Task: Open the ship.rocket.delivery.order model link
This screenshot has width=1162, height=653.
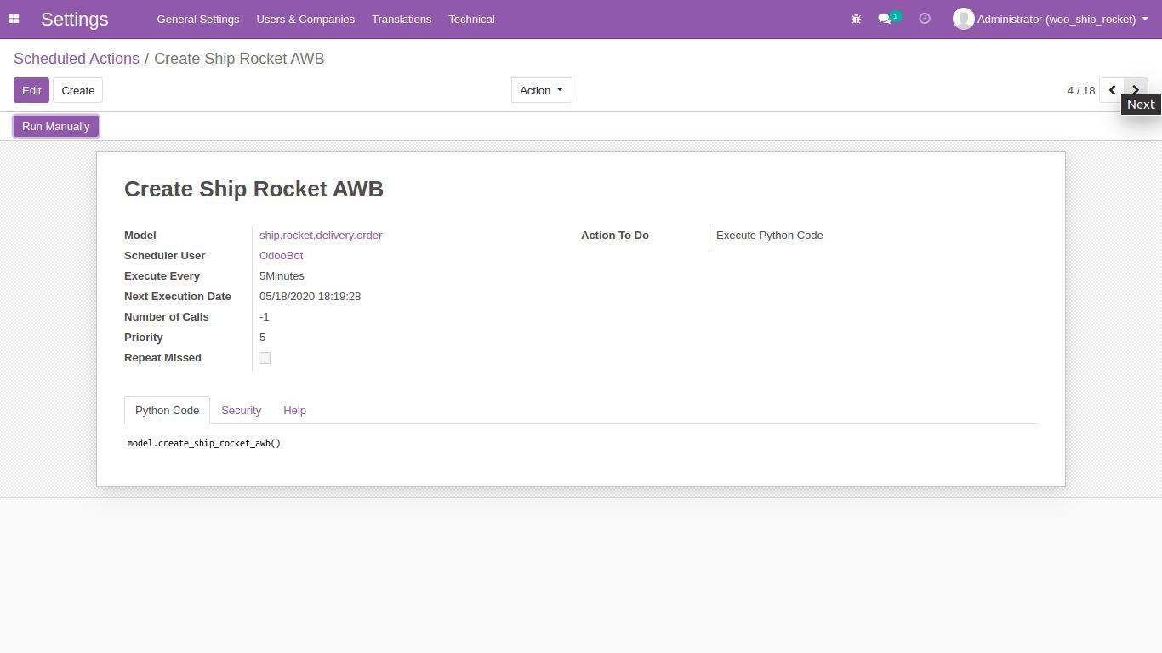Action: [x=321, y=236]
